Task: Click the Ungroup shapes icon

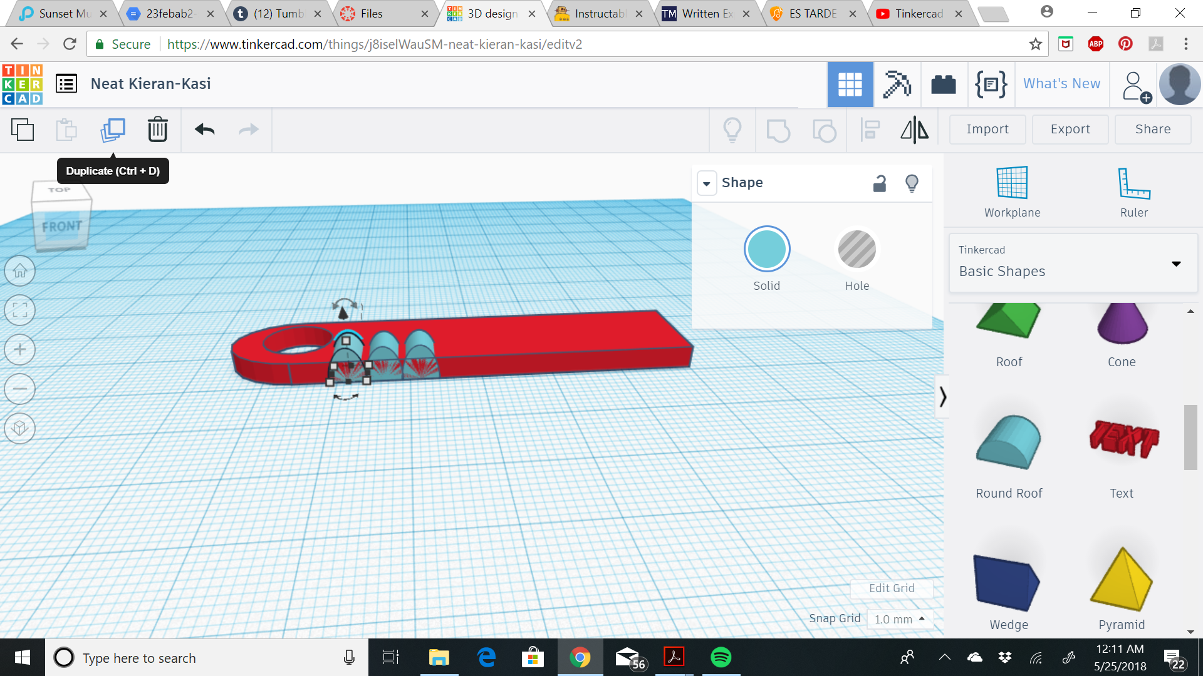Action: click(x=824, y=130)
